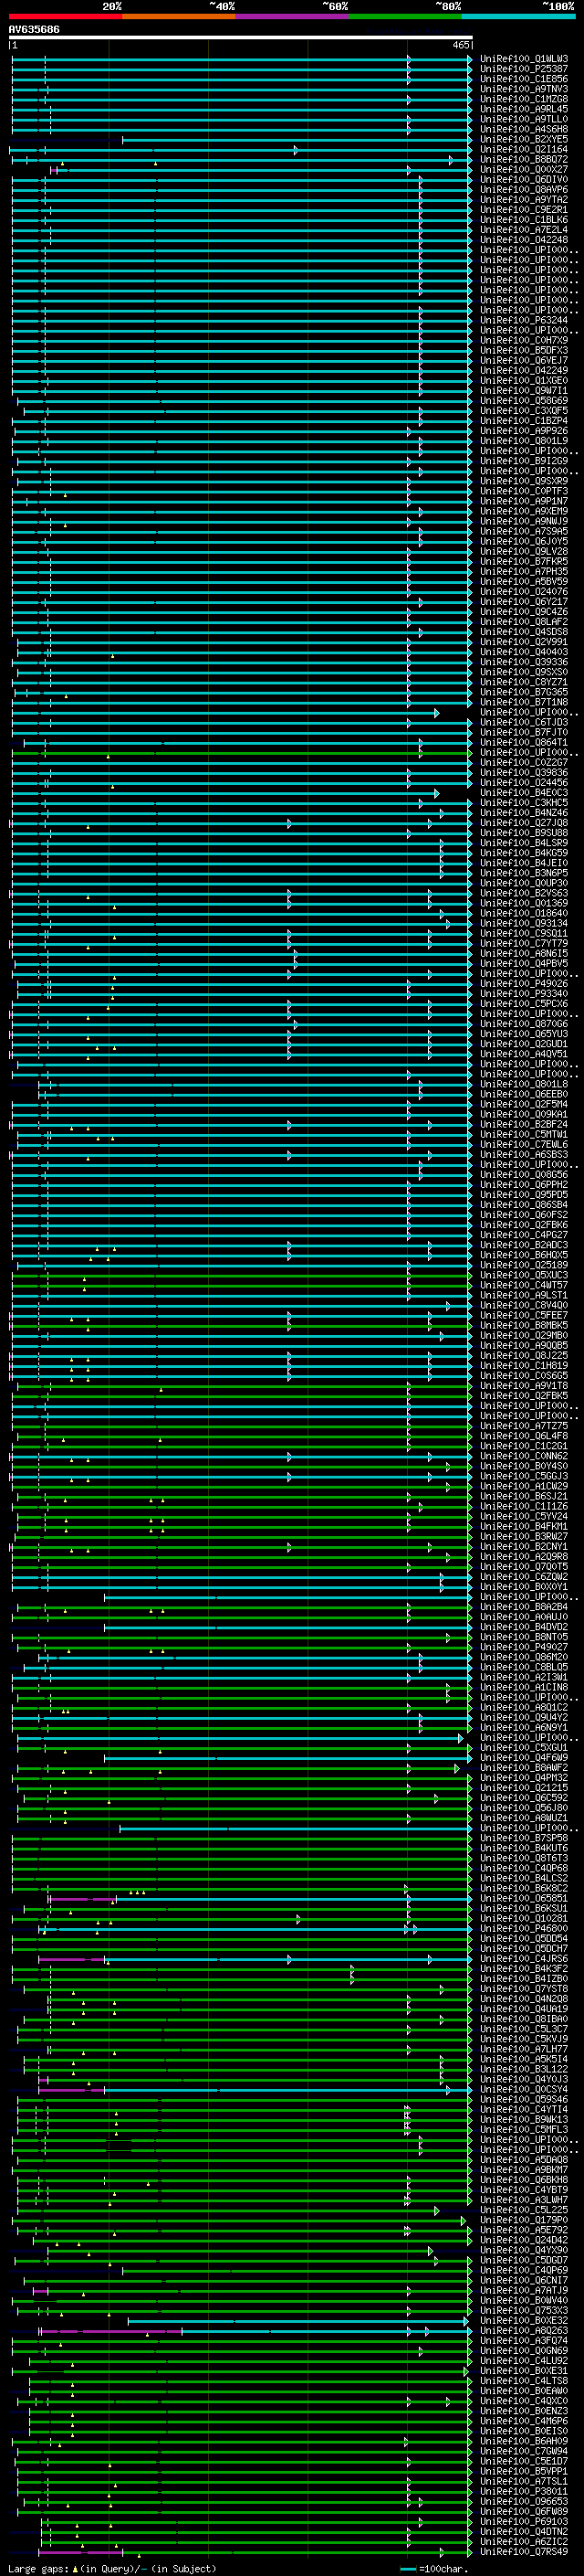Select label UniRef100_O42248
The width and height of the screenshot is (584, 2576).
(524, 239)
